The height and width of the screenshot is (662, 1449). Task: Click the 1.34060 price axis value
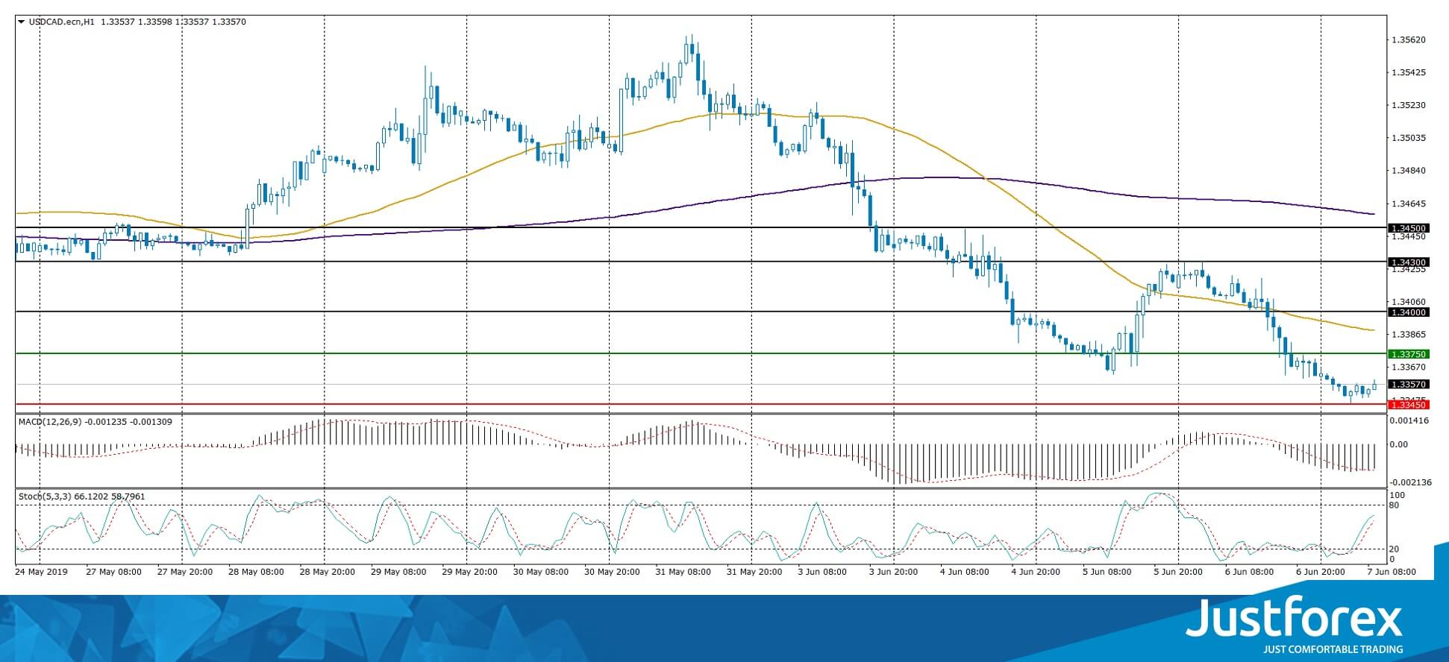[1409, 302]
